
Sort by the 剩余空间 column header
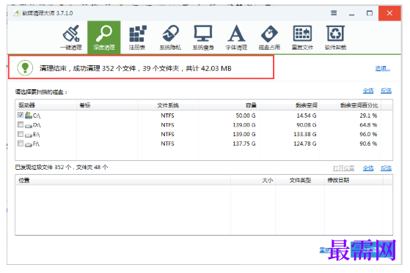coord(289,105)
